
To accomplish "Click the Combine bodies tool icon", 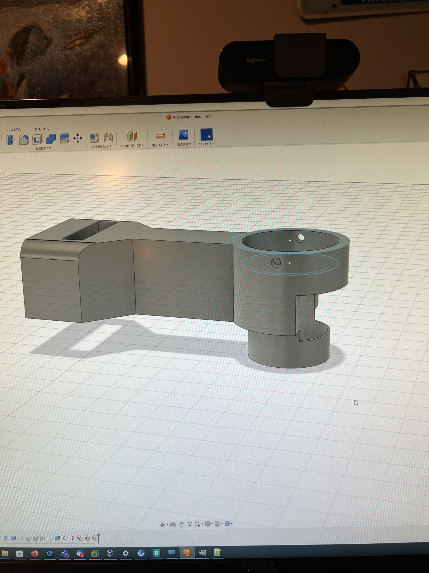I will point(51,139).
